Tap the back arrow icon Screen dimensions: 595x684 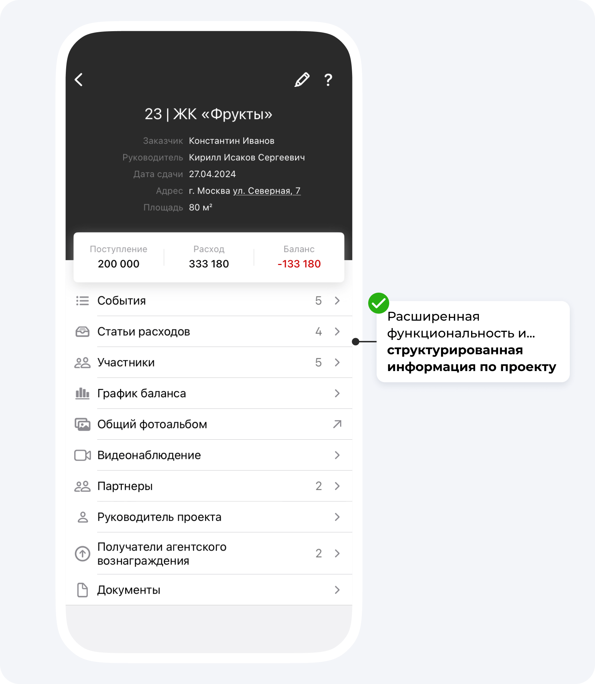(79, 79)
